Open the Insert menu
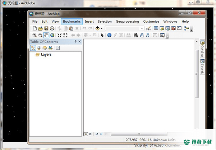The height and width of the screenshot is (150, 216). pyautogui.click(x=89, y=21)
